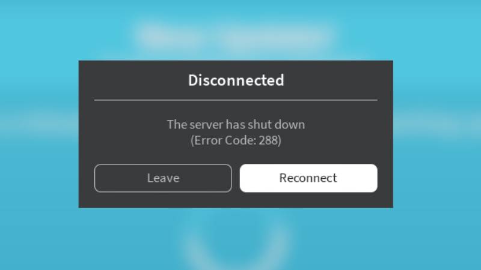
Task: Click the word 'Error' in the dialog
Action: [208, 140]
